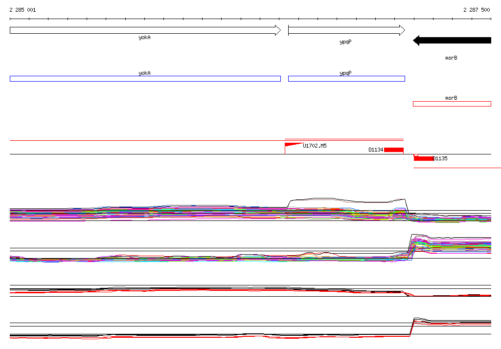Select the red U1702.M5 triangle marker
Image resolution: width=501 pixels, height=349 pixels.
pyautogui.click(x=292, y=144)
